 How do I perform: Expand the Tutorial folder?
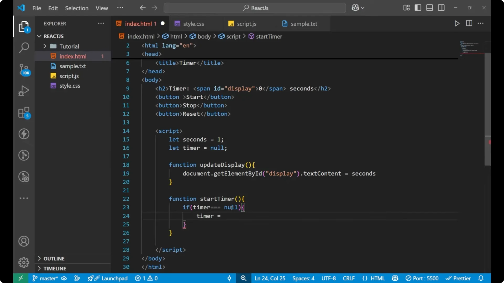(x=45, y=46)
